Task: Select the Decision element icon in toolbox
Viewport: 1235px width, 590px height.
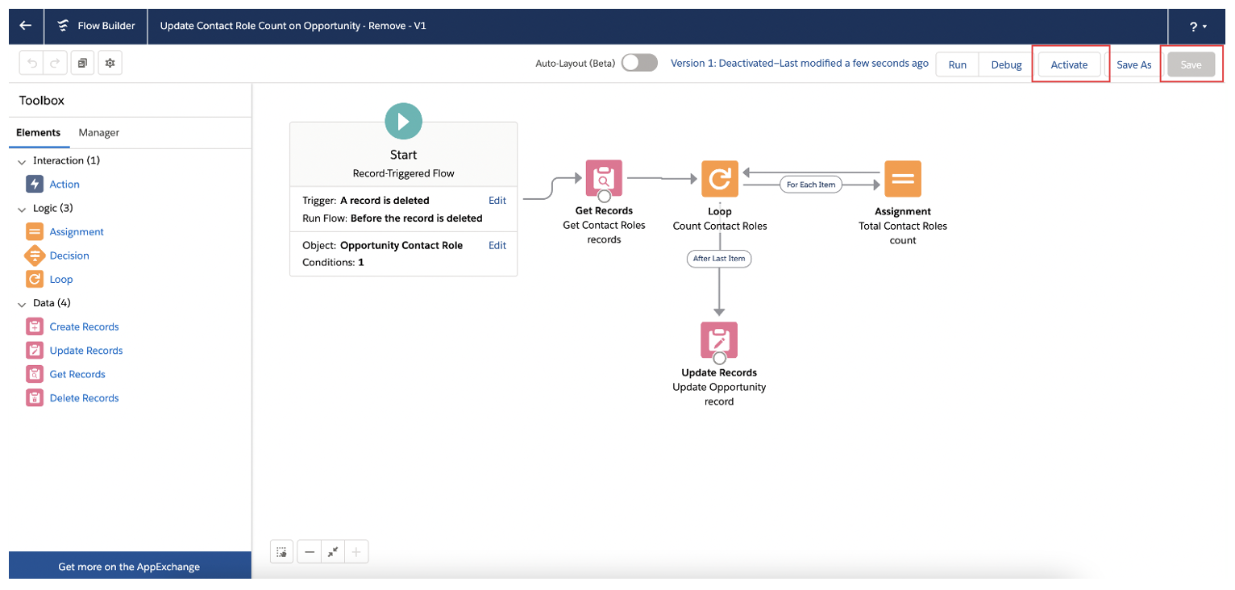Action: pos(35,256)
